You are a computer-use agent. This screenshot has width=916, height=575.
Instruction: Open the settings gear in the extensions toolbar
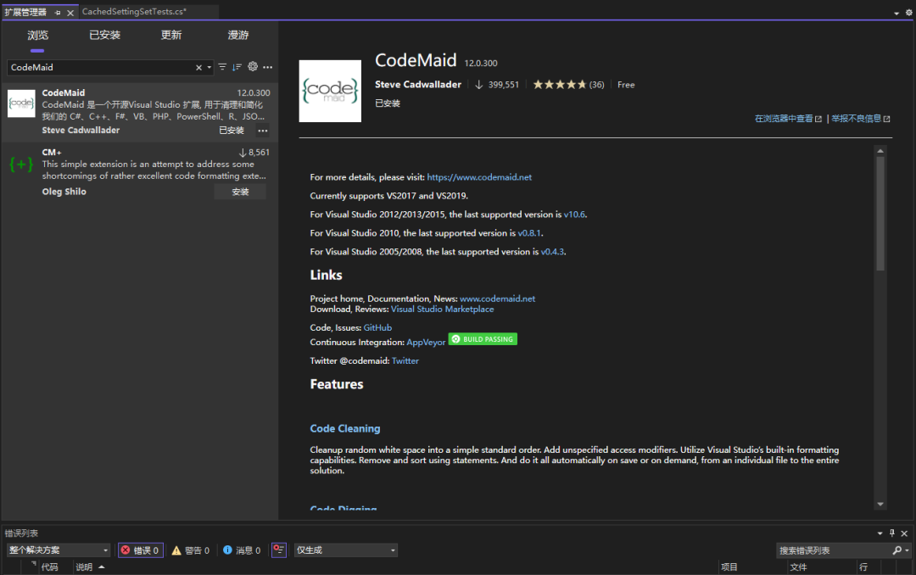[x=252, y=67]
